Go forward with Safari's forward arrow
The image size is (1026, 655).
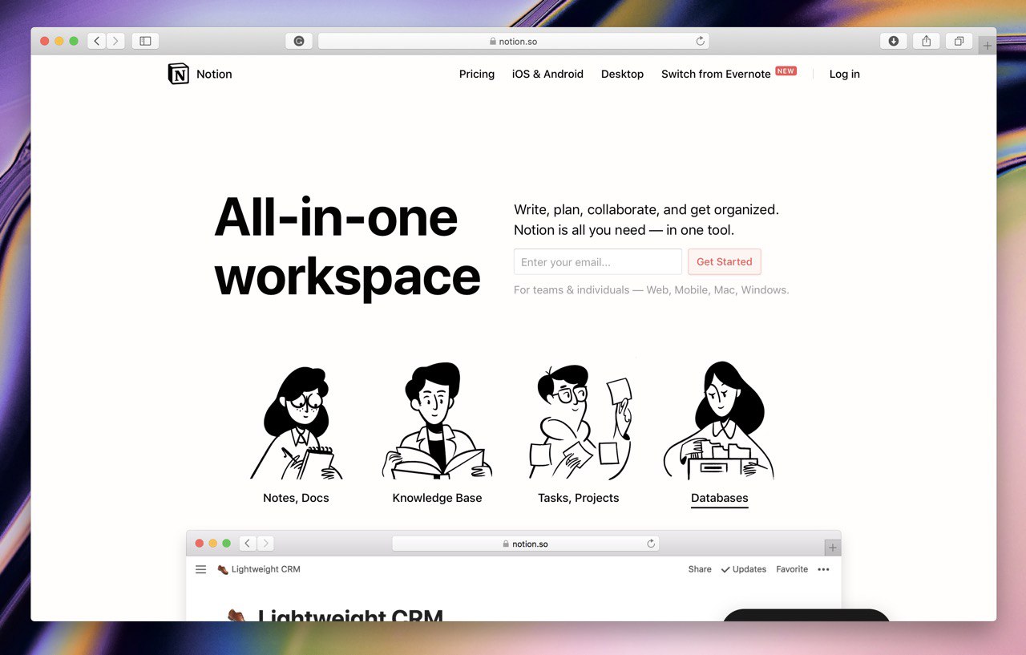coord(116,41)
